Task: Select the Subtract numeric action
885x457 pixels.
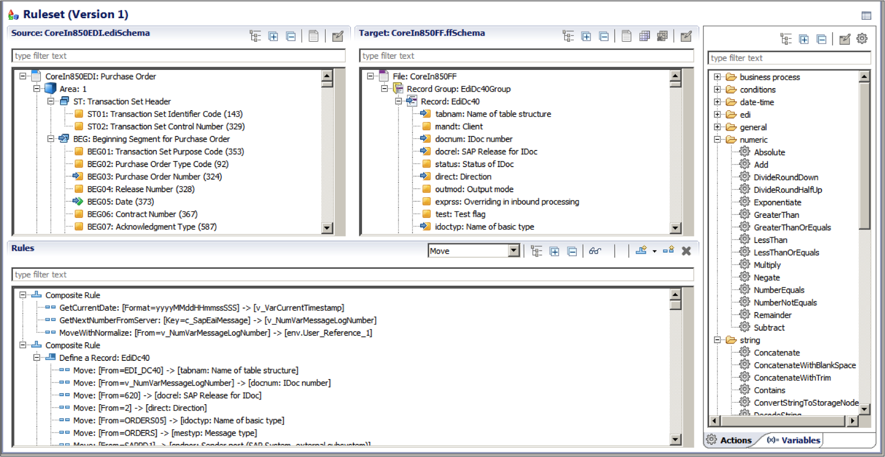Action: tap(769, 328)
